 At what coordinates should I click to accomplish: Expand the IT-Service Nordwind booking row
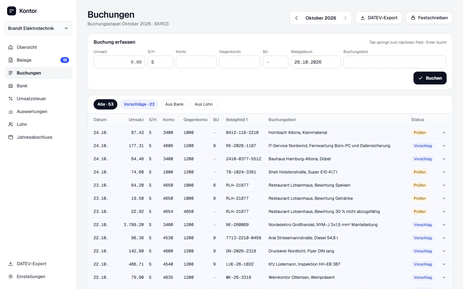[x=444, y=146]
